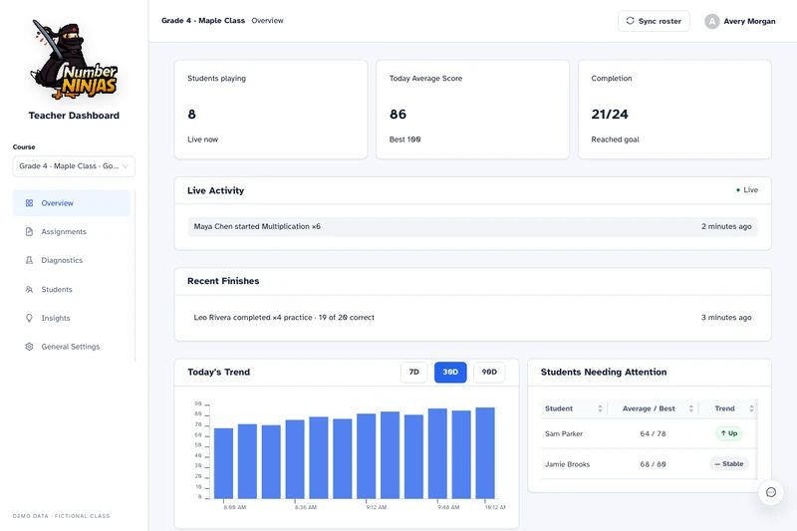Click the Up trend badge for Sam Parker
Screen dimensions: 797x531
pyautogui.click(x=729, y=433)
